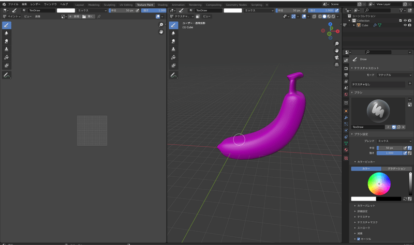Expand the カラーパレット section
Image resolution: width=414 pixels, height=245 pixels.
coord(365,206)
